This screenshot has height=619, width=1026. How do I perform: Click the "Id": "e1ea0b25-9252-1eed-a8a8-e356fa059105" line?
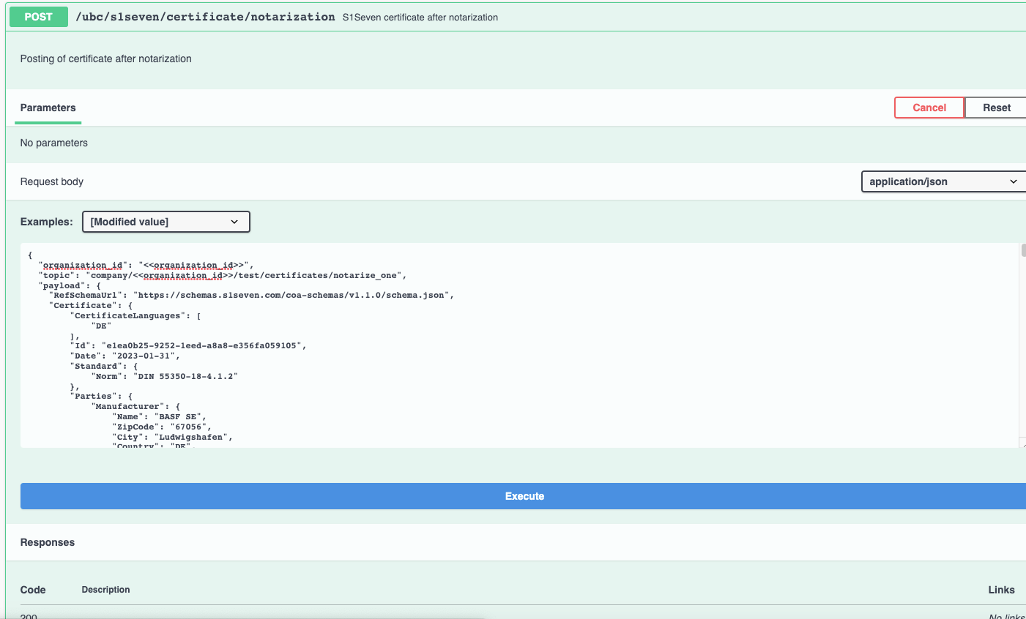pyautogui.click(x=188, y=345)
